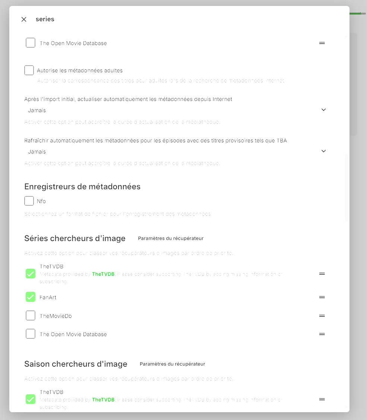Click reorder handle for TheTVDB in Saison chercheurs d'image

(x=322, y=399)
